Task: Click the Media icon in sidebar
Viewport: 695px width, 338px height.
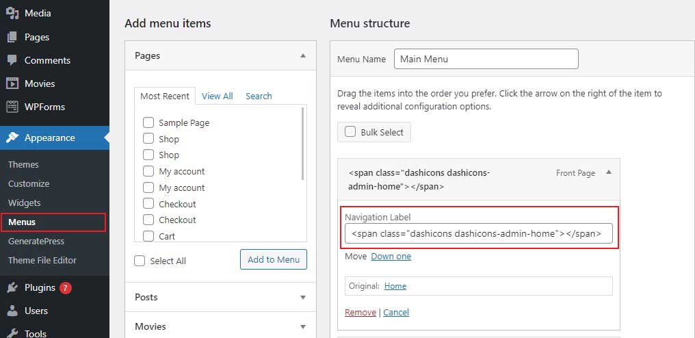Action: (x=12, y=13)
